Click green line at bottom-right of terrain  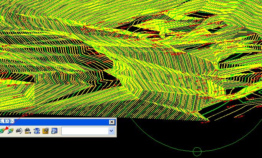coord(230,103)
